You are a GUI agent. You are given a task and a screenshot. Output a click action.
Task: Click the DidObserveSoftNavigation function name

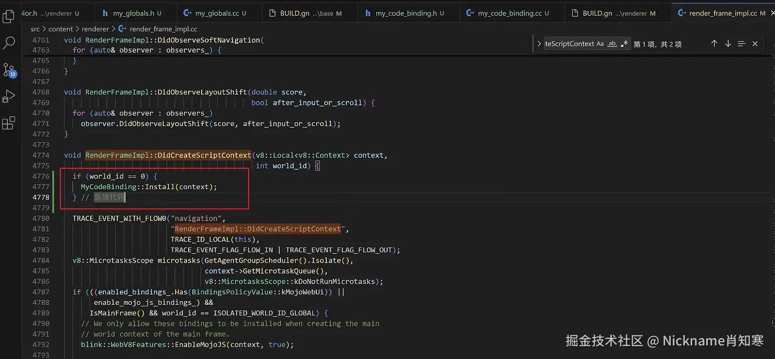coord(208,40)
